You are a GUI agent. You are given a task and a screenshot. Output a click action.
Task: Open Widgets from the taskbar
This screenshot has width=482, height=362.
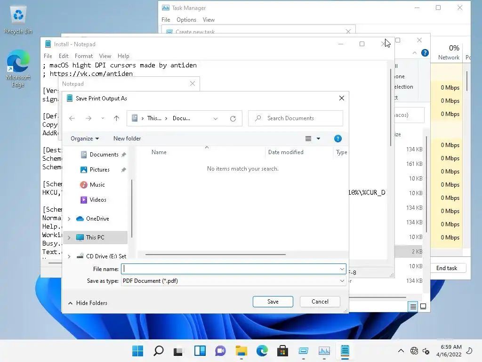pyautogui.click(x=200, y=351)
